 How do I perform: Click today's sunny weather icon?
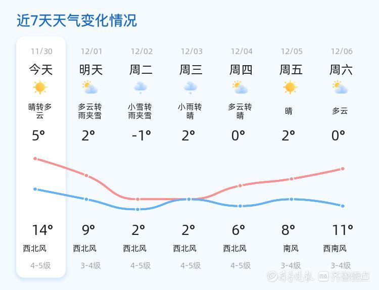[40, 87]
